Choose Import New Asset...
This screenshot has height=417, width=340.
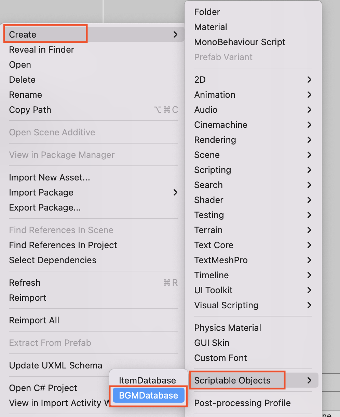[50, 177]
